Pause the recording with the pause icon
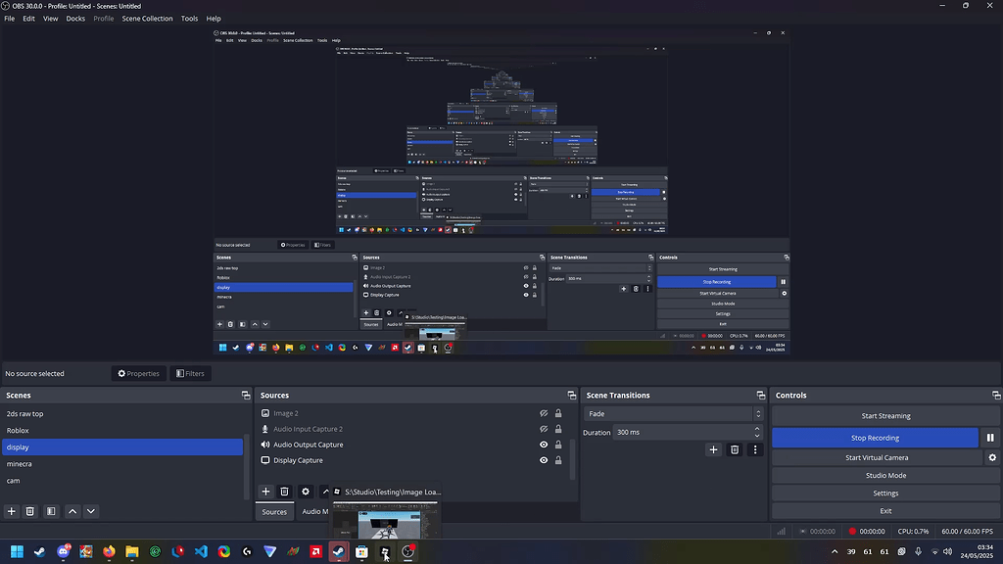The width and height of the screenshot is (1003, 564). (x=990, y=437)
